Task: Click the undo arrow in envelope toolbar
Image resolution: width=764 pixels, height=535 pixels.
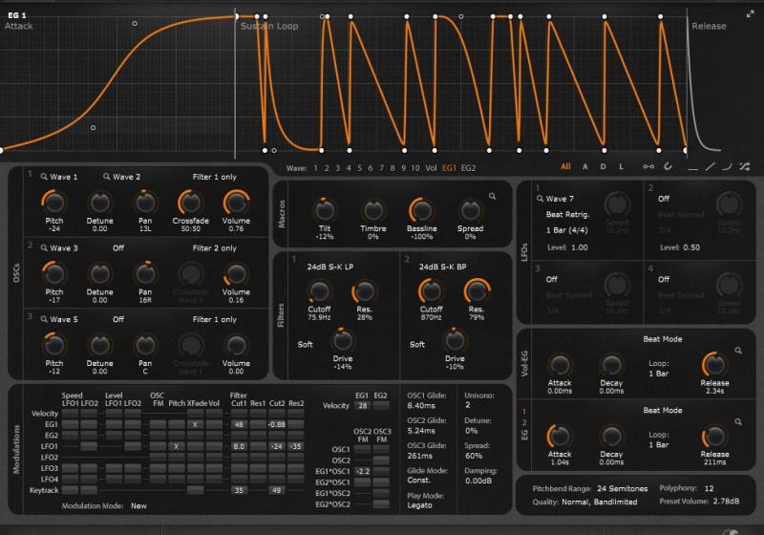Action: tap(668, 166)
